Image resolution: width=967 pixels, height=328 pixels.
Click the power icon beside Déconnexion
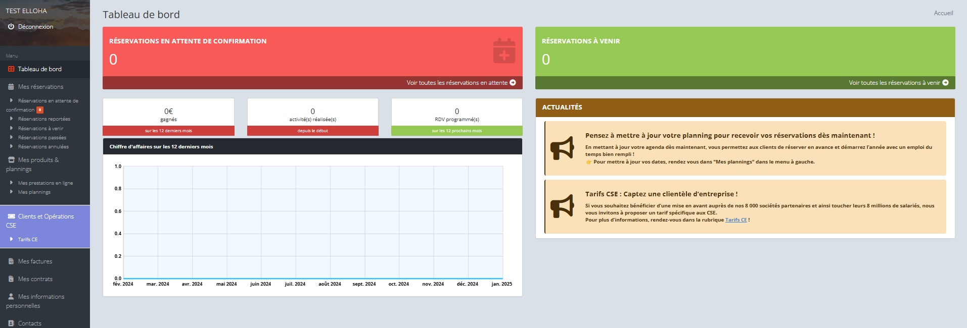pyautogui.click(x=11, y=27)
